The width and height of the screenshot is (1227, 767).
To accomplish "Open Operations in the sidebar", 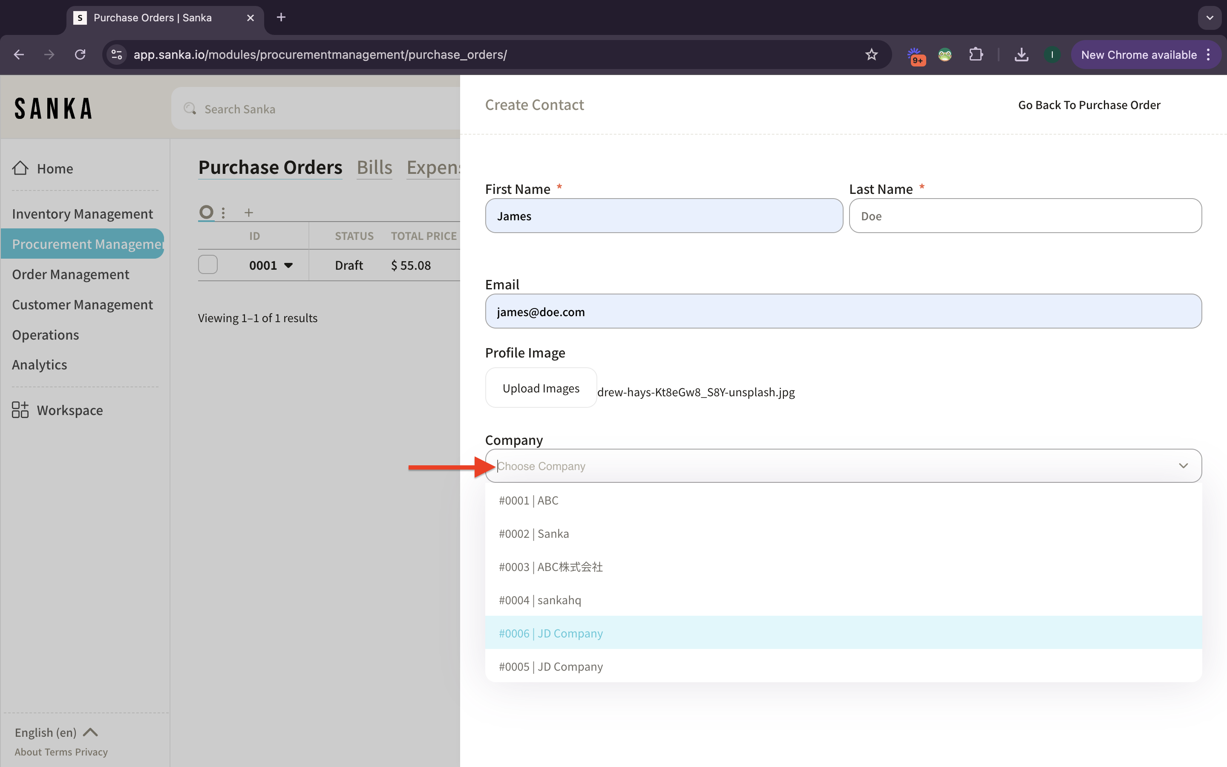I will pyautogui.click(x=46, y=335).
